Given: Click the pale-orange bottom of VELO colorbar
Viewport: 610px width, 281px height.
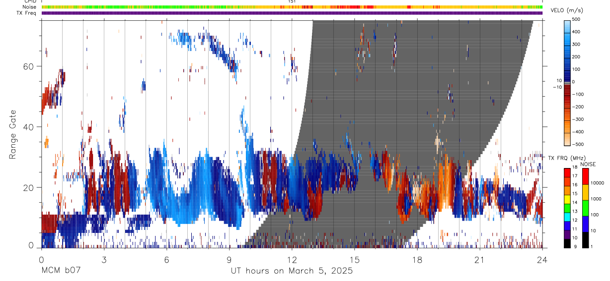Looking at the screenshot, I should (x=567, y=140).
